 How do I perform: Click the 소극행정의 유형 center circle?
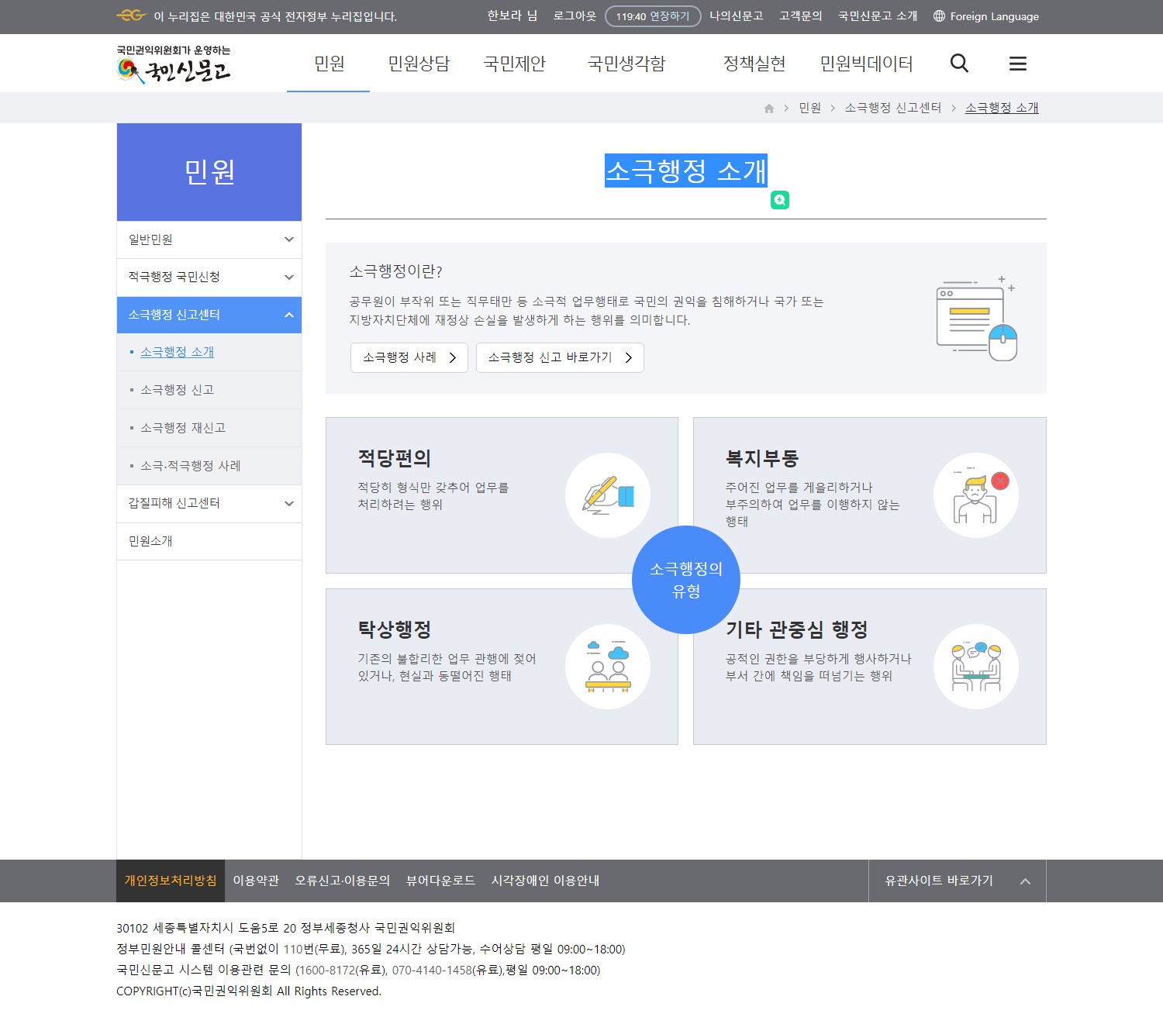pyautogui.click(x=686, y=580)
